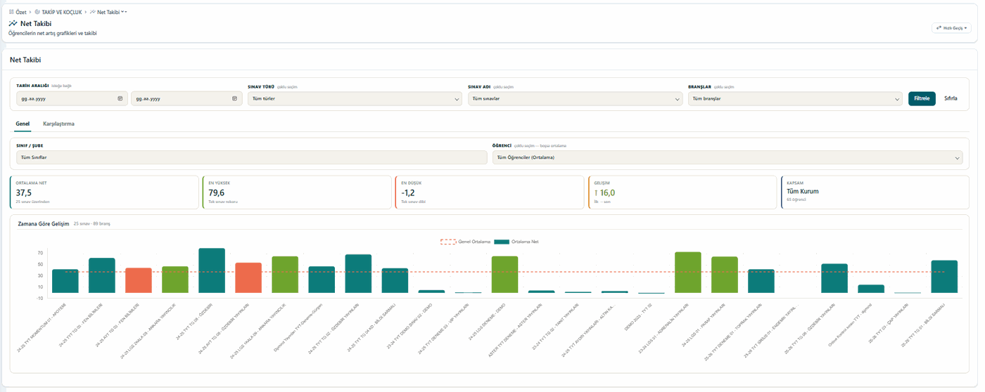
Task: Click the TAKİP VE KOÇLUK breadcrumb icon
Action: [37, 12]
